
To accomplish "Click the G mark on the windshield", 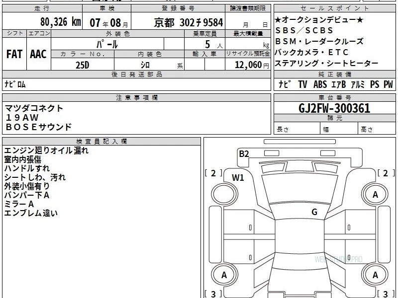I will [314, 212].
